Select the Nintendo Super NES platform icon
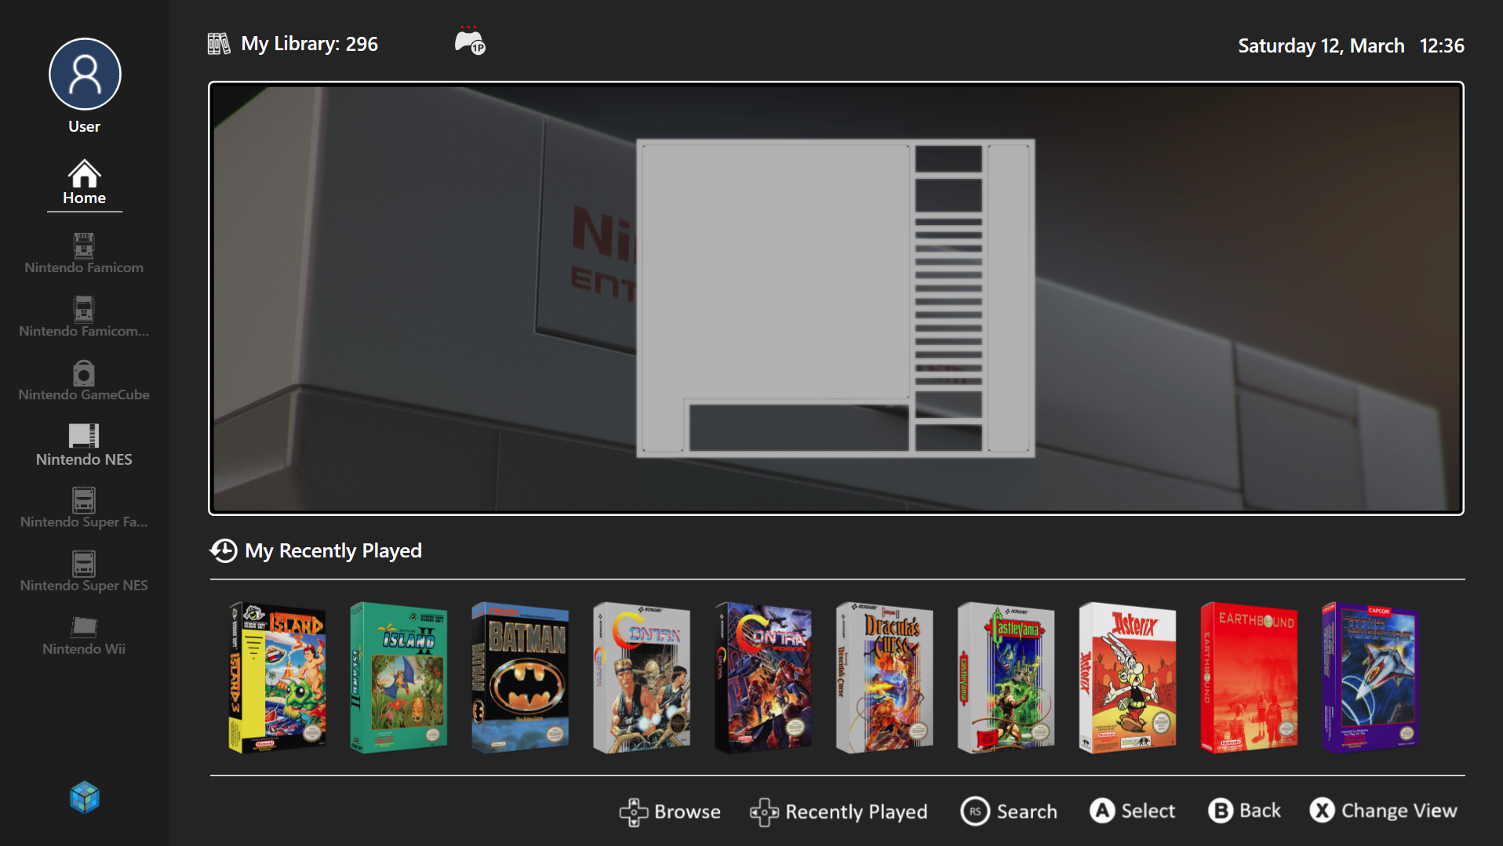This screenshot has height=846, width=1503. [84, 563]
